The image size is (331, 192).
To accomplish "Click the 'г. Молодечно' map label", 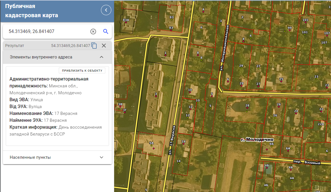I will point(257,140).
